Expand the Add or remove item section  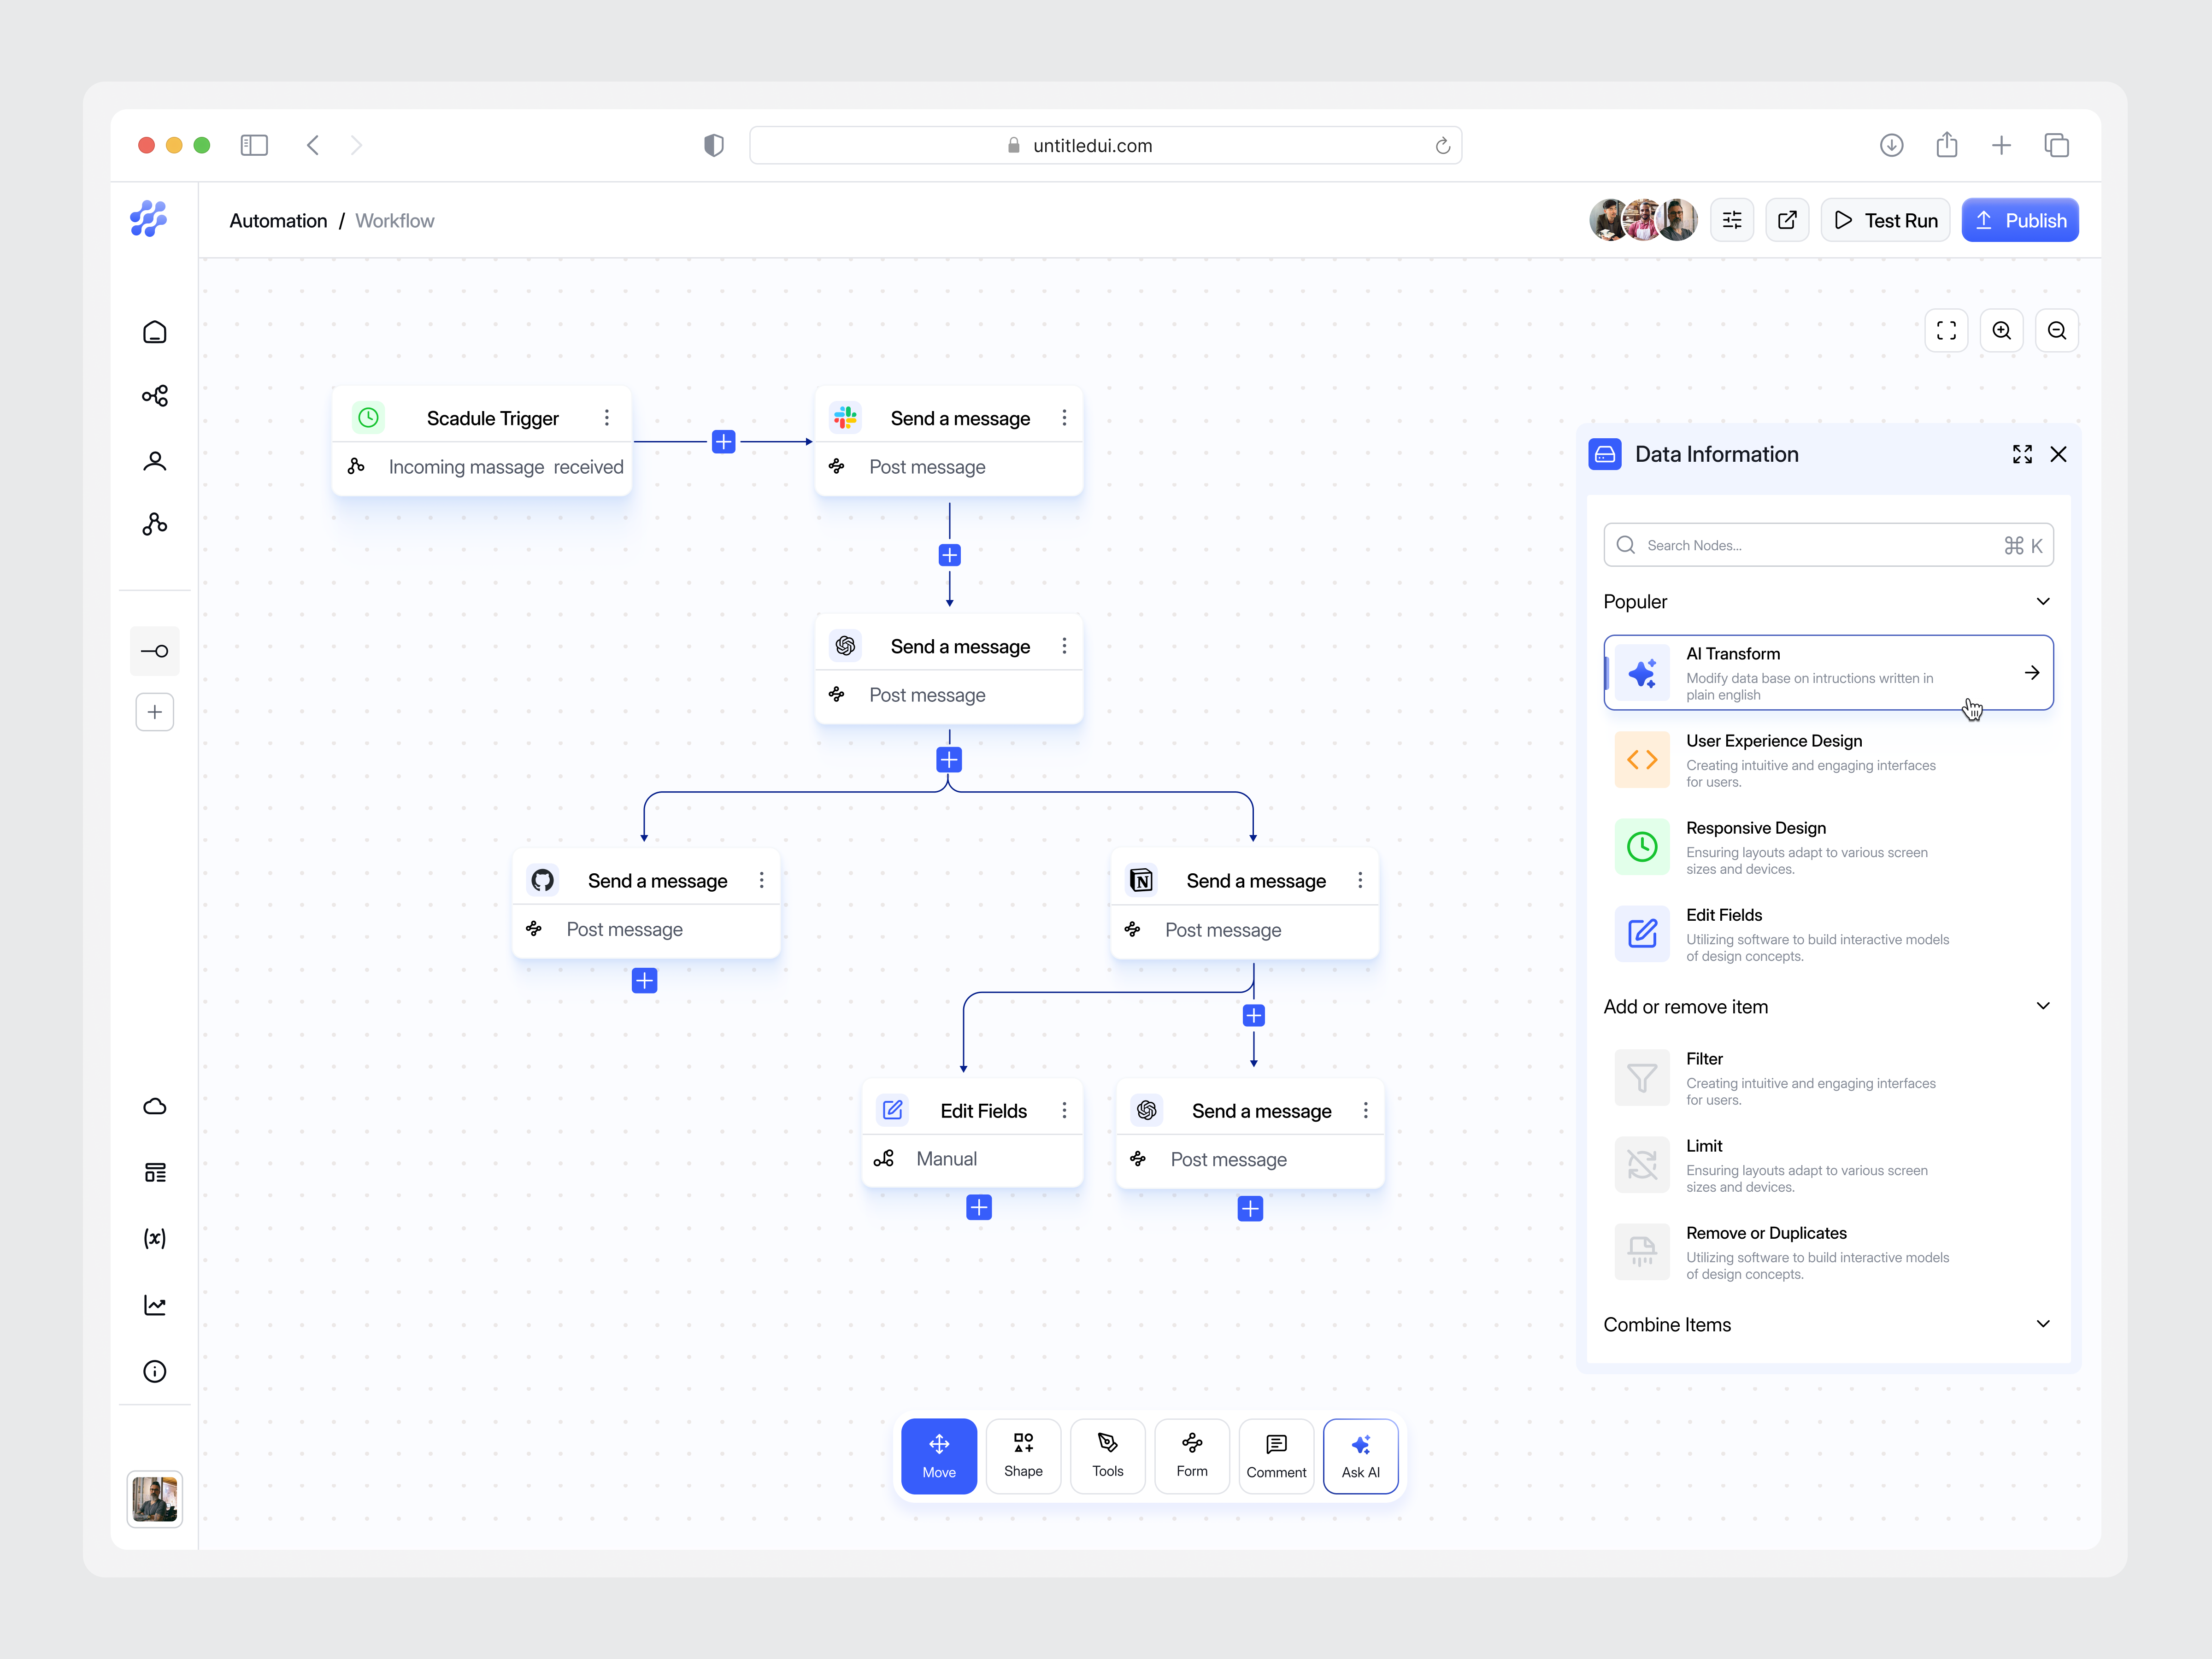(x=2043, y=1006)
